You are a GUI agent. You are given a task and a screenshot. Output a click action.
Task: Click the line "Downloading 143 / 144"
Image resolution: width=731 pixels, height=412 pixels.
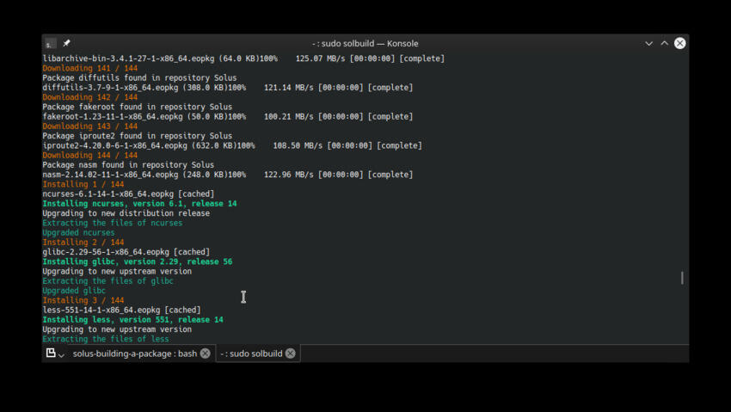point(90,126)
